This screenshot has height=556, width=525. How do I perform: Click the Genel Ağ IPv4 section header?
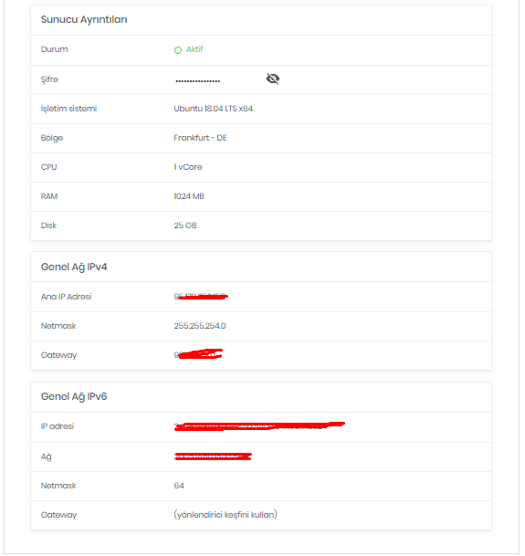pyautogui.click(x=74, y=267)
